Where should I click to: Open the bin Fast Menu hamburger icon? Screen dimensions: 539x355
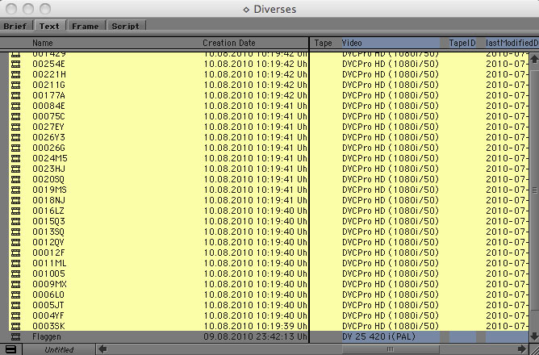coord(10,349)
